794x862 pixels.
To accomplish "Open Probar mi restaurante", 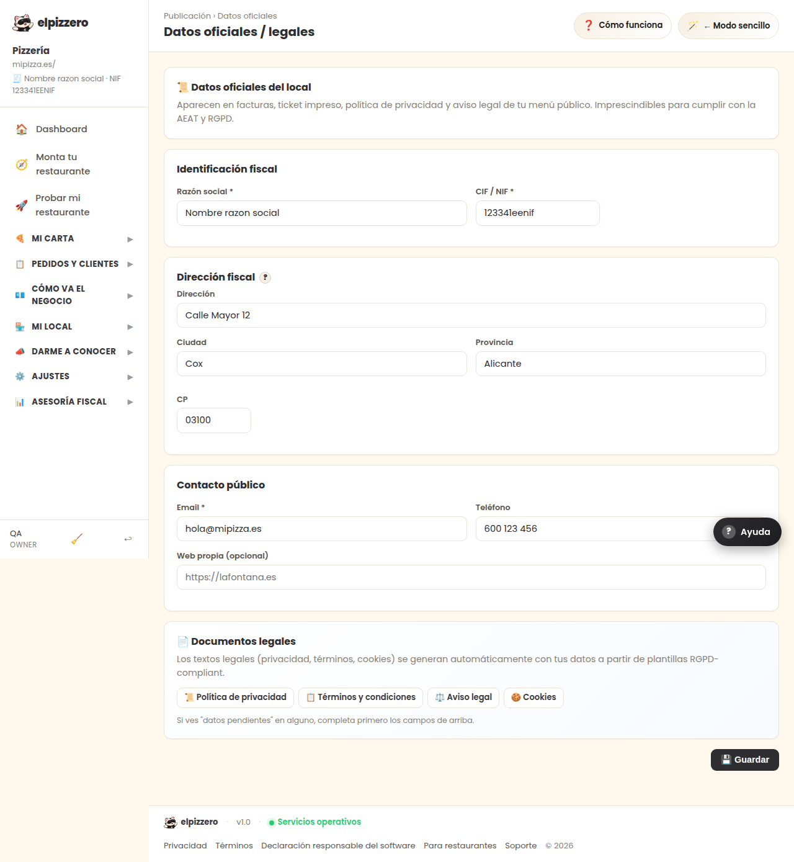I will tap(74, 205).
